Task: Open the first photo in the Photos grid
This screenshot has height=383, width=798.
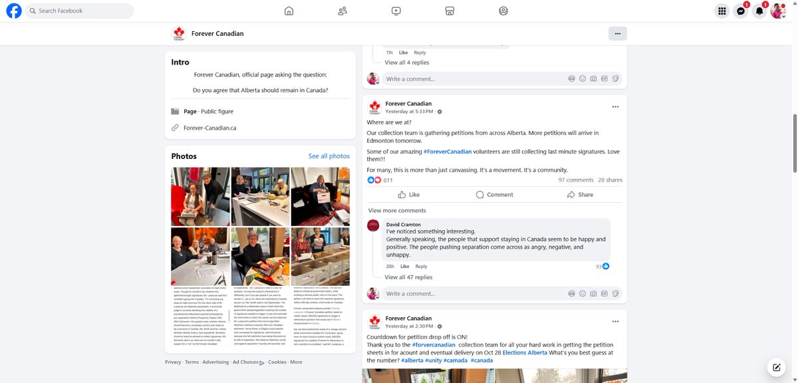Action: [200, 197]
